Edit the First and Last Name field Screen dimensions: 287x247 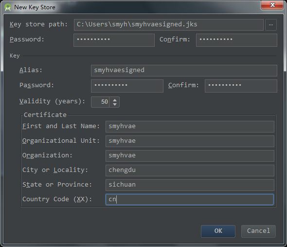pyautogui.click(x=190, y=127)
